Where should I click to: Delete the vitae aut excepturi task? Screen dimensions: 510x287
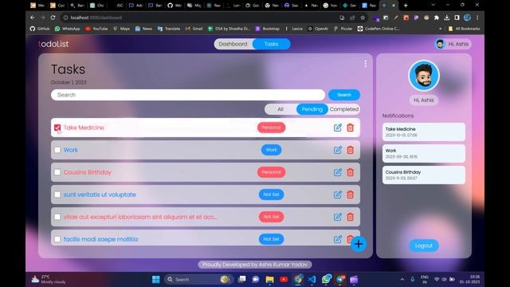(351, 217)
